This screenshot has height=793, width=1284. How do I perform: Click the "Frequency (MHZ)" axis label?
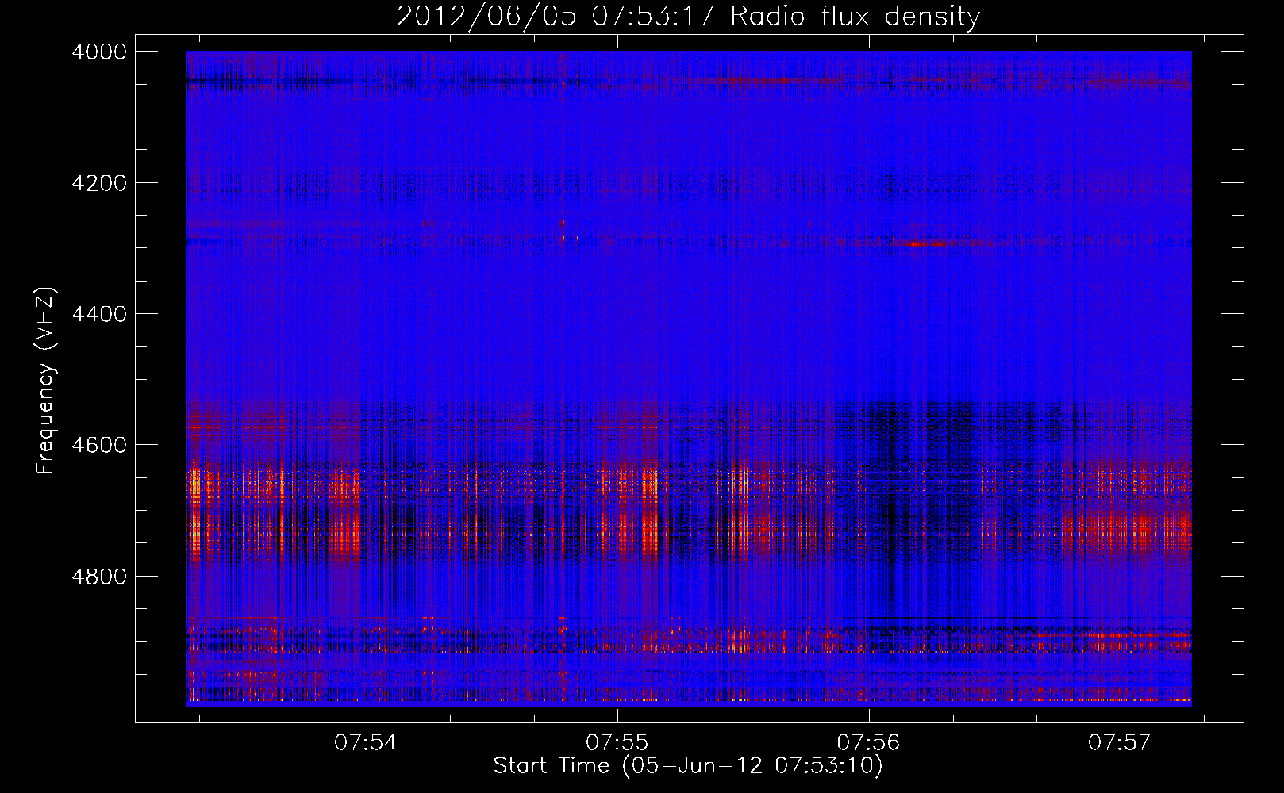tap(46, 381)
